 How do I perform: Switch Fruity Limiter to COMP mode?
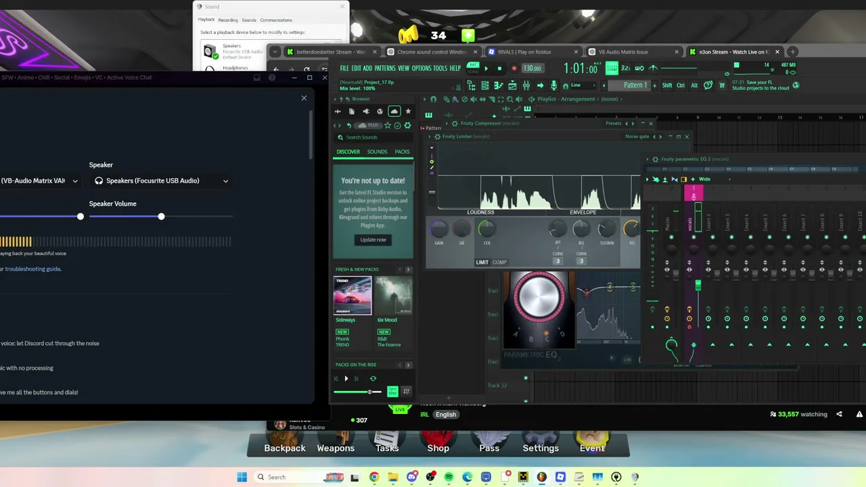click(x=499, y=262)
